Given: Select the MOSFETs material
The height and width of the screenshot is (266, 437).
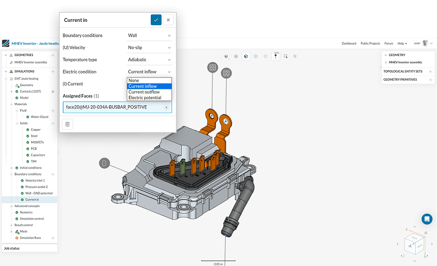Looking at the screenshot, I should pyautogui.click(x=37, y=142).
